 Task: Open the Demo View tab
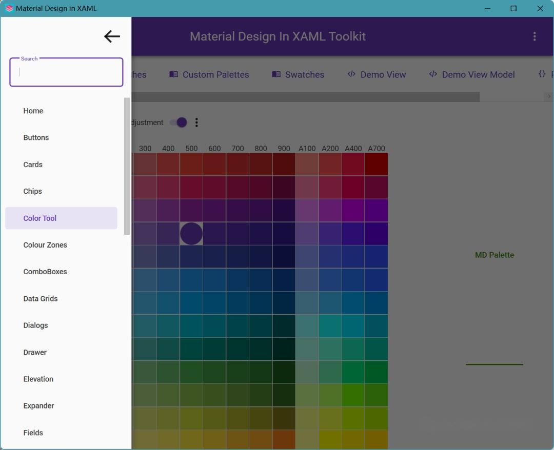[377, 74]
